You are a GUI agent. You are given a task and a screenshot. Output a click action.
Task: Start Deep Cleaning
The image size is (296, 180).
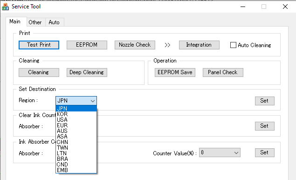click(x=87, y=73)
